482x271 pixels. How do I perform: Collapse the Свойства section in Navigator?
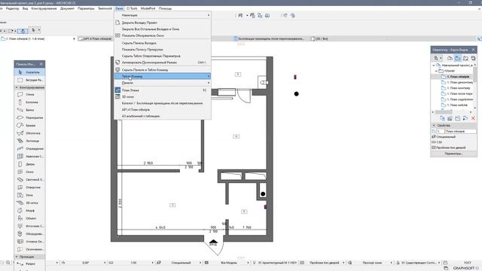(434, 126)
